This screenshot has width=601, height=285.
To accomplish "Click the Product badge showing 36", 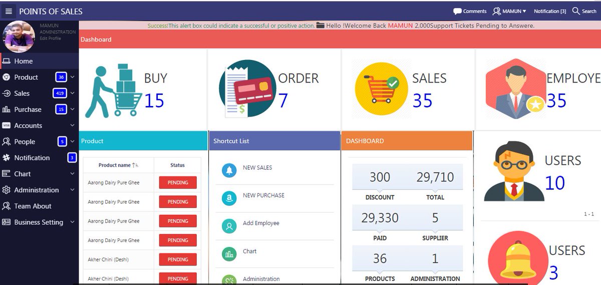I will (x=61, y=77).
